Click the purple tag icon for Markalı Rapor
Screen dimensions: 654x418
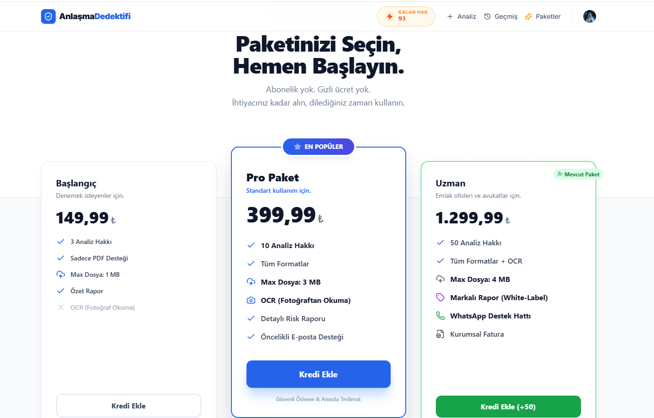(440, 297)
